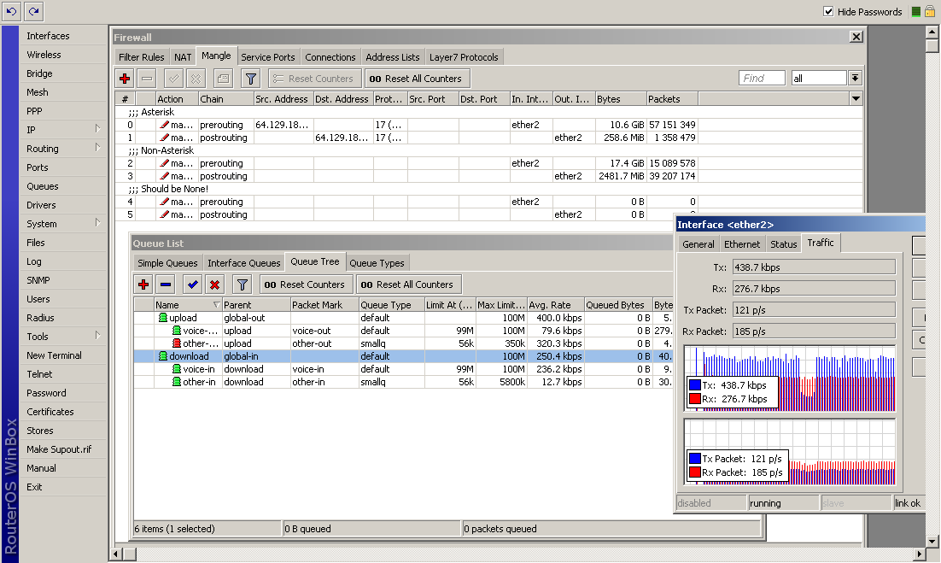
Task: Click the Redo arrow in the top-left corner
Action: click(x=33, y=11)
